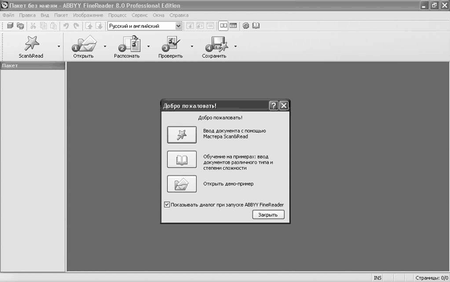Screen dimensions: 450x282
Task: Click the Проверить step 3 button
Action: point(170,47)
